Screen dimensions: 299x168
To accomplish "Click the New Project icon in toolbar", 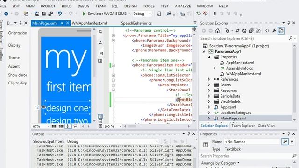I will coord(26,14).
